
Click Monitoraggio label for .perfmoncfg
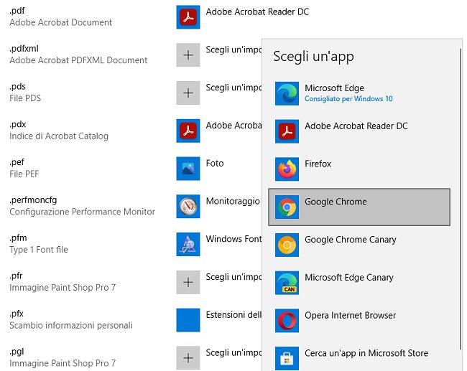tap(233, 201)
